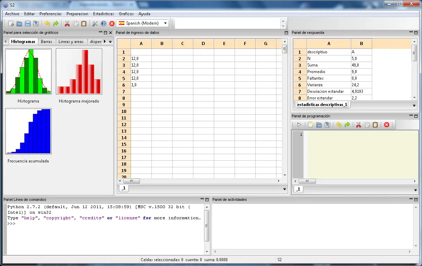Run script with the play icon
This screenshot has width=422, height=266.
299,125
